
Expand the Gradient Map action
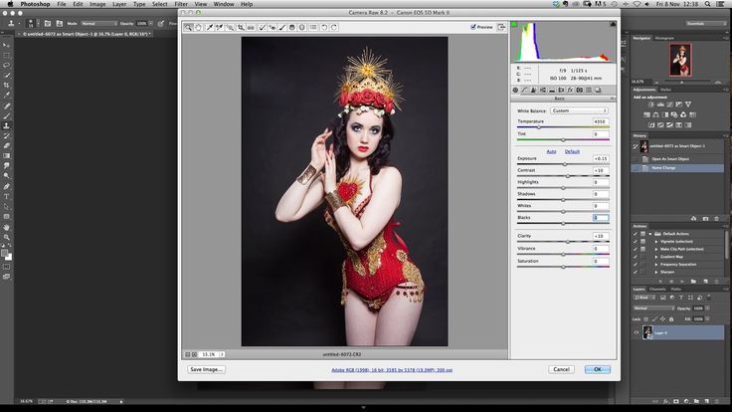coord(656,257)
